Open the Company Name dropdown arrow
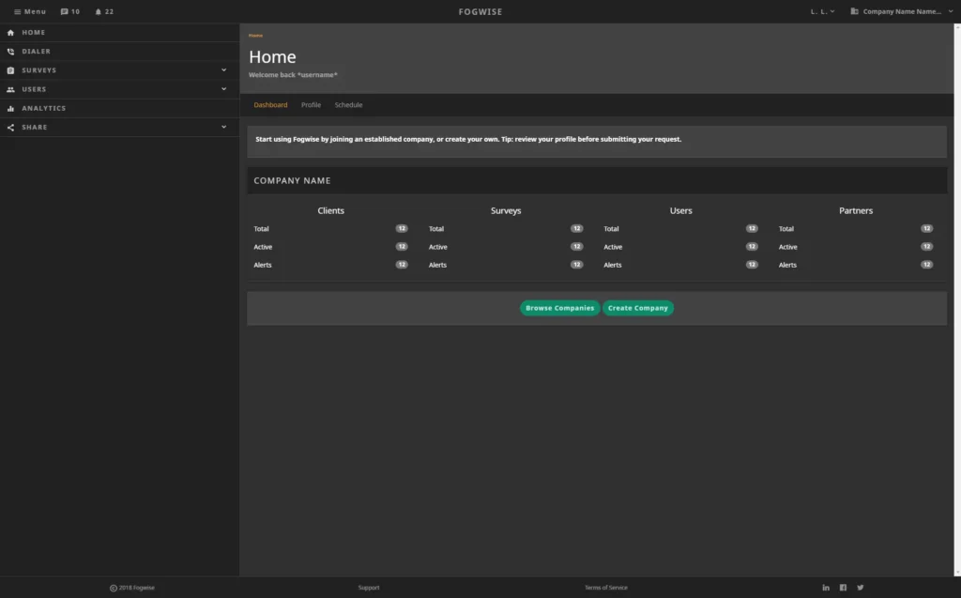The image size is (961, 598). pyautogui.click(x=951, y=11)
